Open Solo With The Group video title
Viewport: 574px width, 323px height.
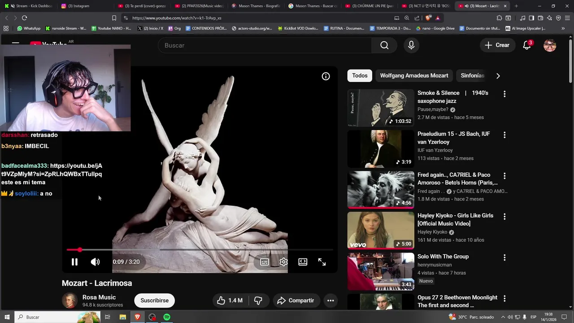click(443, 257)
